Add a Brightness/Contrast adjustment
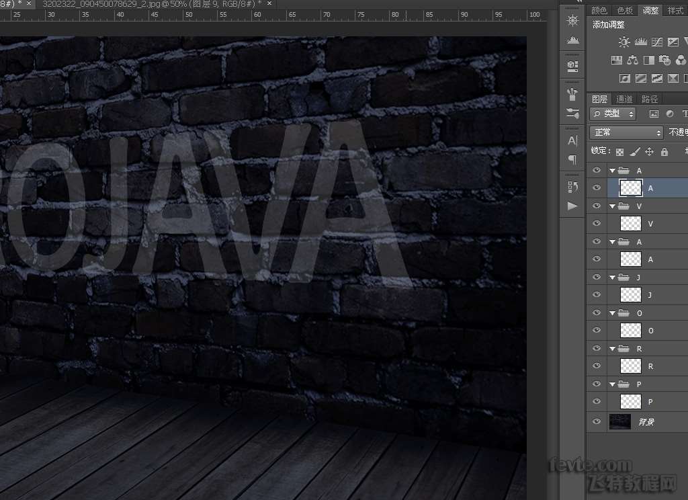 624,42
